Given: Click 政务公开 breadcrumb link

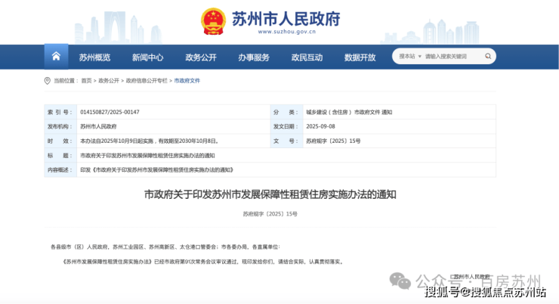Looking at the screenshot, I should pyautogui.click(x=109, y=80).
